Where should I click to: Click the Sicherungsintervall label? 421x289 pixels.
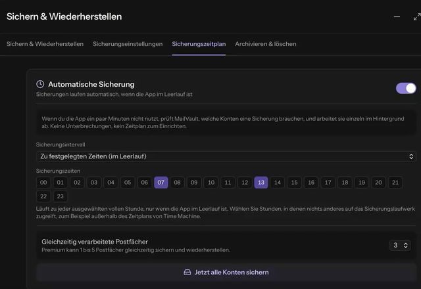pos(61,144)
